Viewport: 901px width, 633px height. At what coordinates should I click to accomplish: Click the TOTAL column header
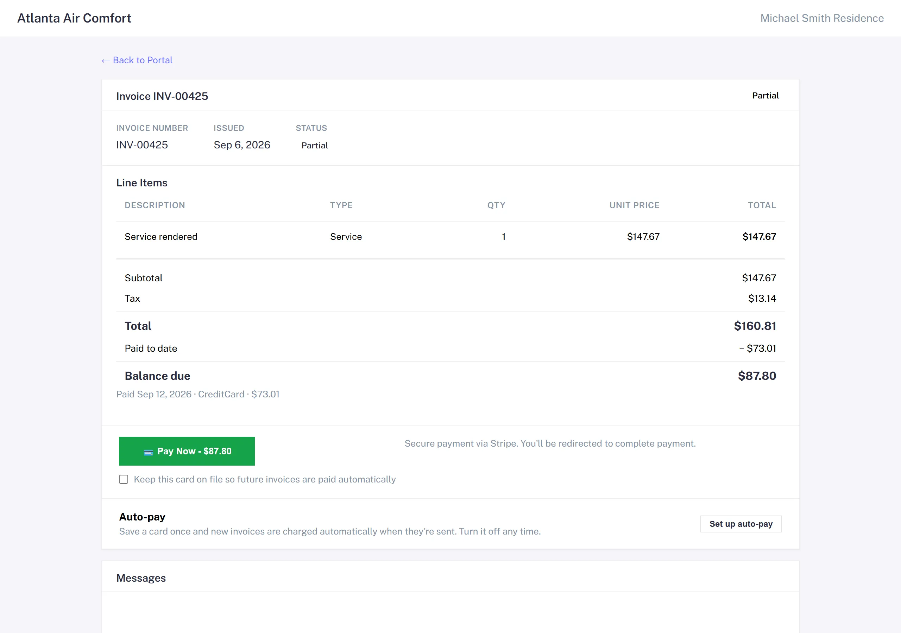(762, 205)
